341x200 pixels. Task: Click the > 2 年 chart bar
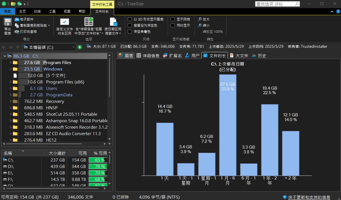pos(291,153)
